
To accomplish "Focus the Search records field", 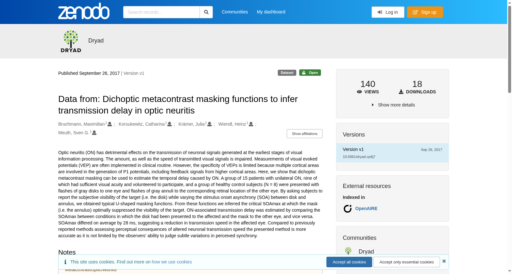I will tap(161, 12).
